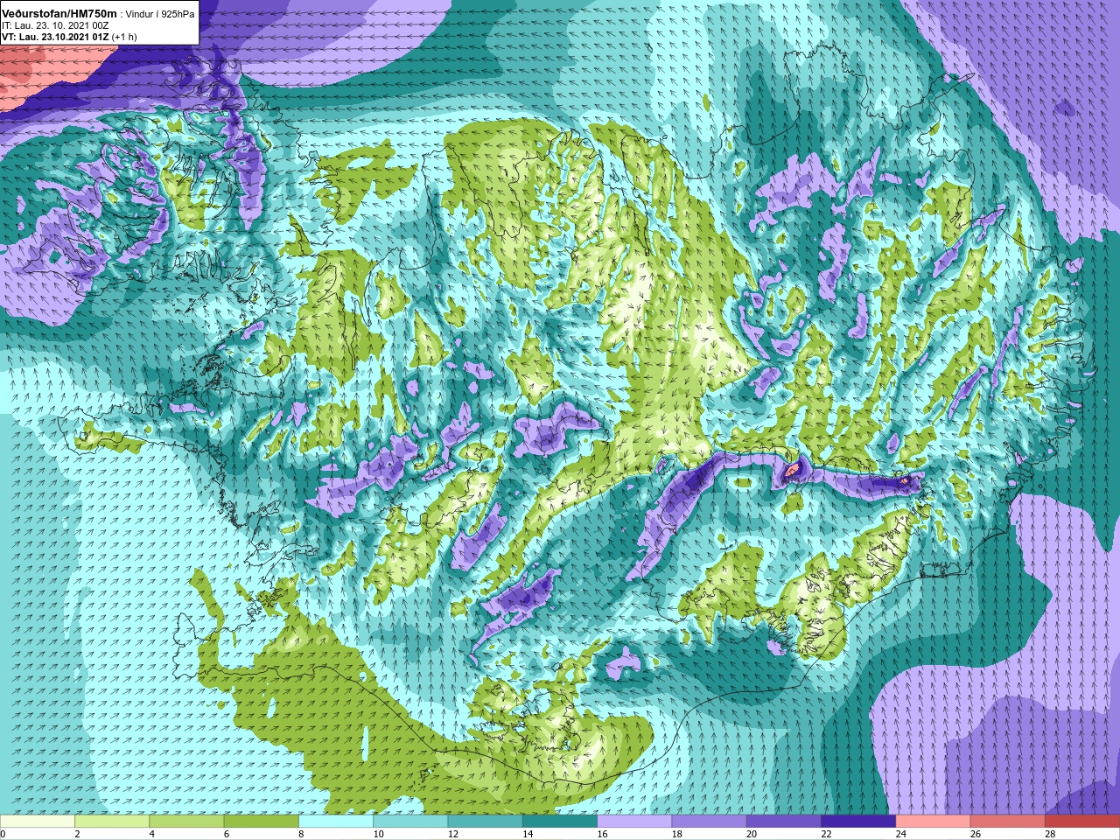Click the legend value "16"
Screen dimensions: 1120x840
tap(601, 834)
